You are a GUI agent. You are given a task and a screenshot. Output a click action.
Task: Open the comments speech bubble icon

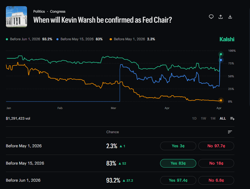(211, 17)
